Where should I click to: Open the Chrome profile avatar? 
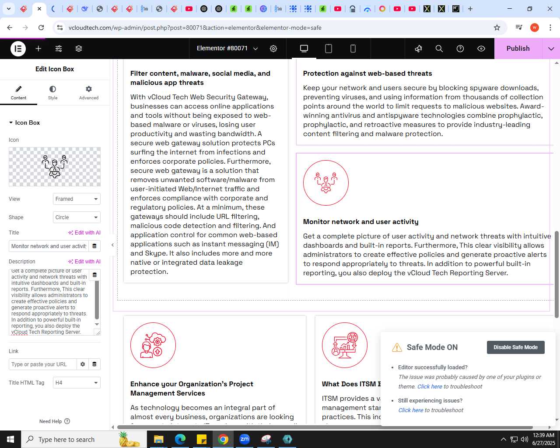point(535,28)
